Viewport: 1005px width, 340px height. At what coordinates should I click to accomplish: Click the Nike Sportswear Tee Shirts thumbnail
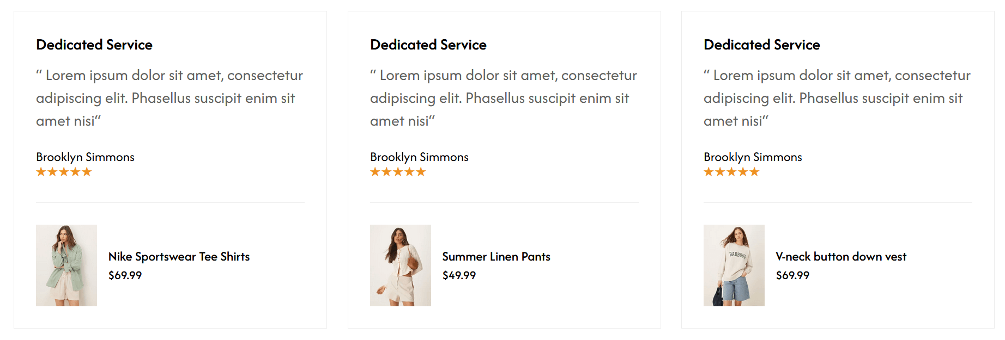point(66,265)
